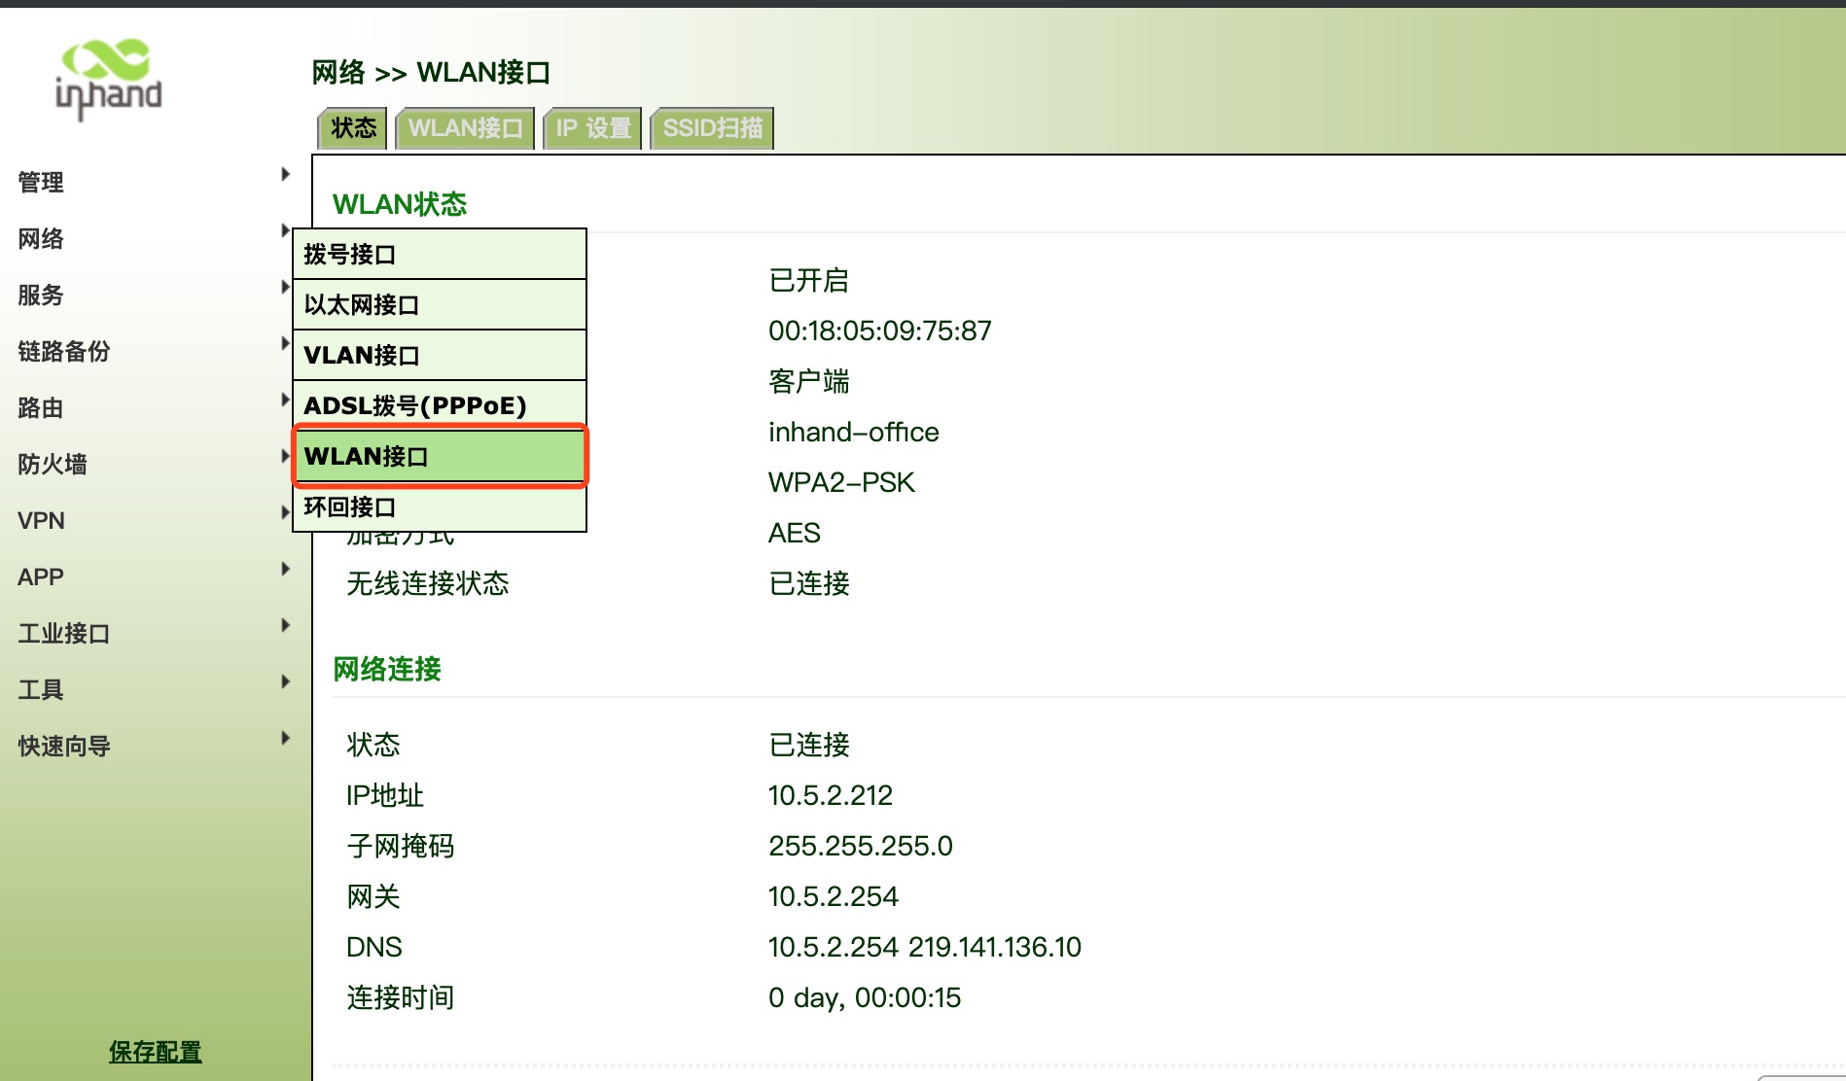
Task: Open the WLAN接口 tab
Action: pos(466,127)
